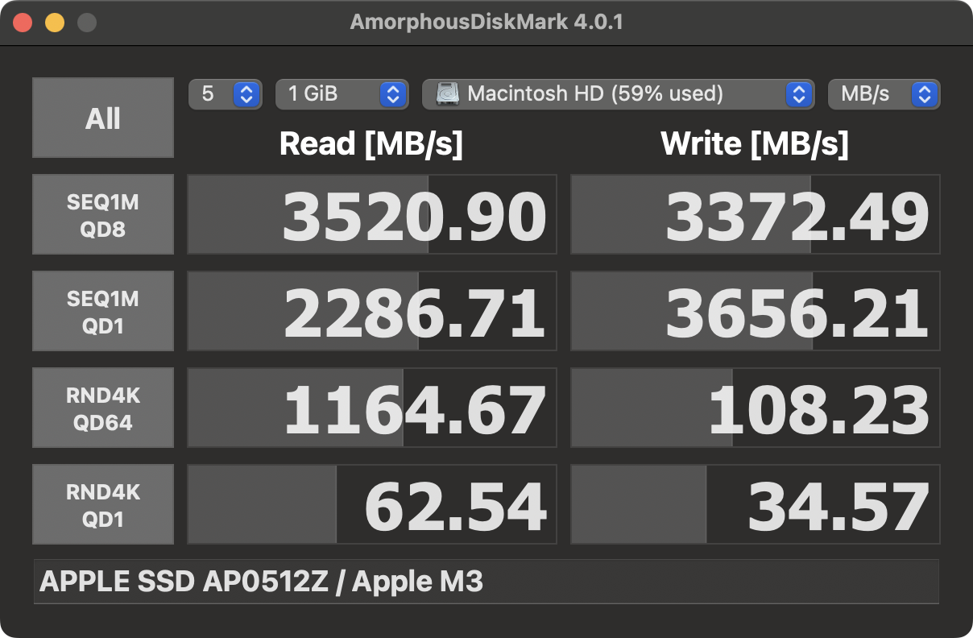
Task: Launch the RND4K QD64 benchmark
Action: (102, 407)
